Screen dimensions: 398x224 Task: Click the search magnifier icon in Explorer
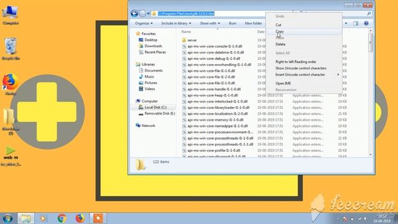pos(369,13)
